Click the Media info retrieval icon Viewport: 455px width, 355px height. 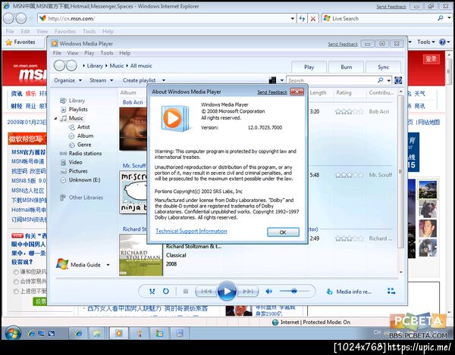point(329,291)
